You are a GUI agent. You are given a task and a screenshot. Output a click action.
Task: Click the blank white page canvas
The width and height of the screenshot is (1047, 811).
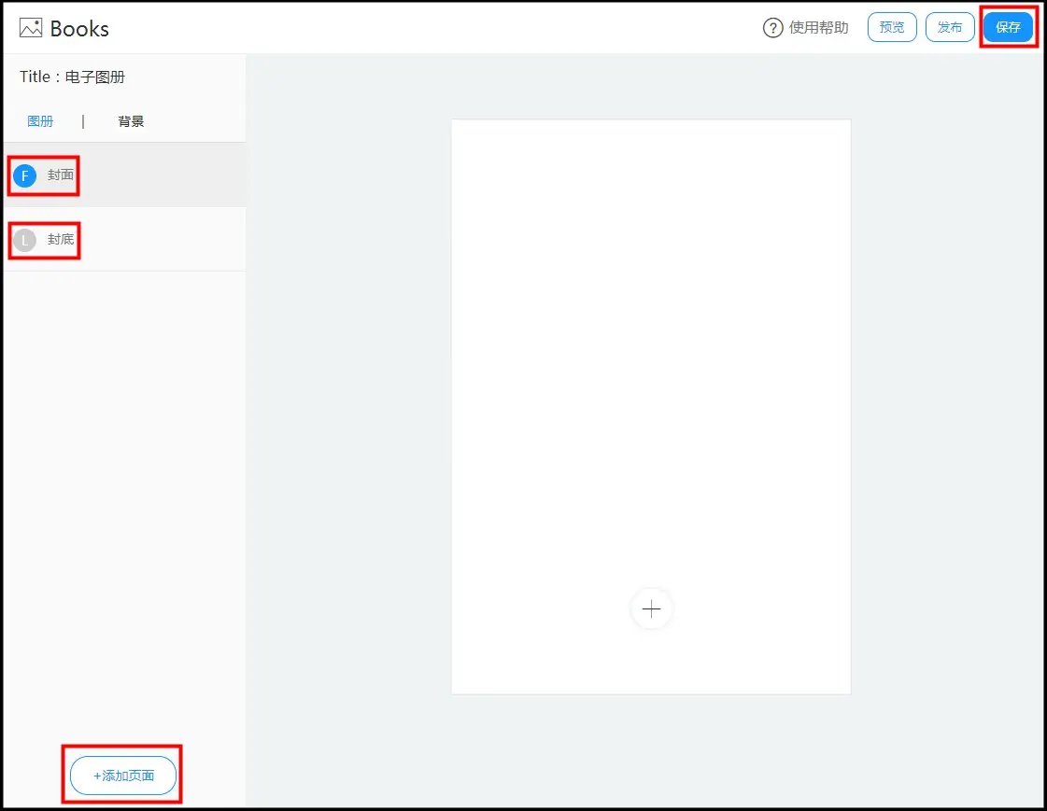coord(650,355)
